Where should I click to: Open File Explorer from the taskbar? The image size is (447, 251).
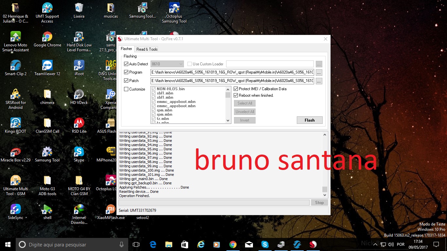(169, 244)
